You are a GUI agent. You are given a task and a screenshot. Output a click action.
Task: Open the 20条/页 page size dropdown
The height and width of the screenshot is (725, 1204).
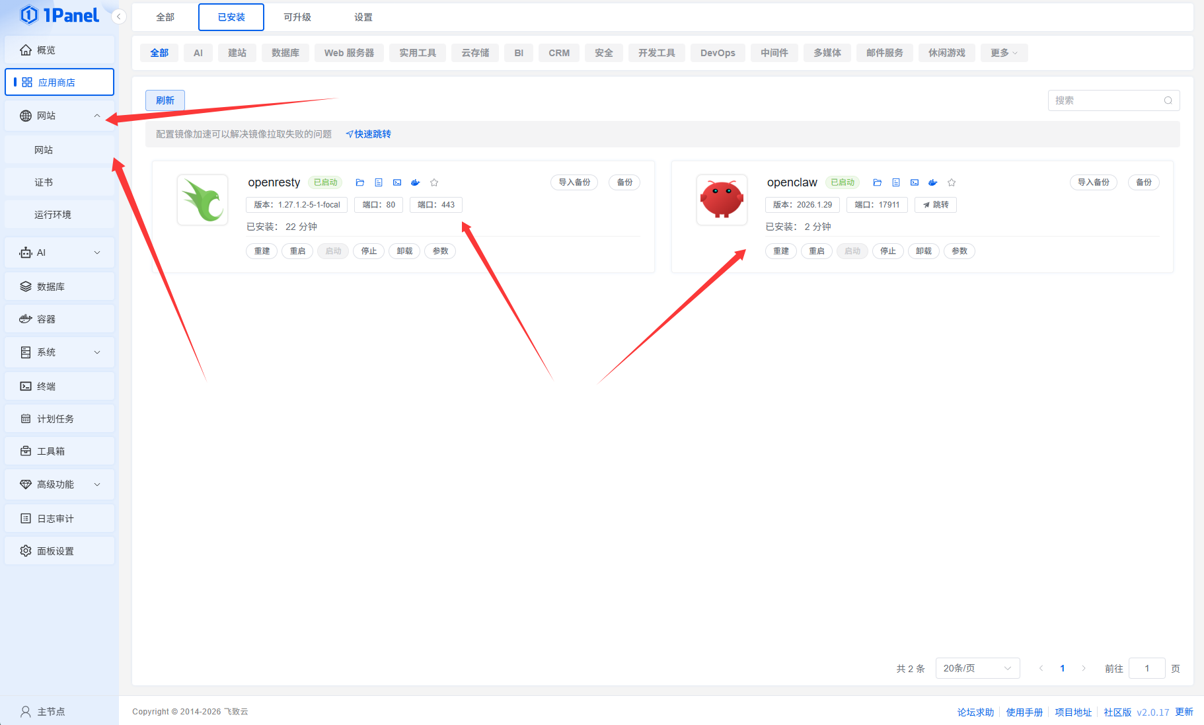pyautogui.click(x=977, y=668)
